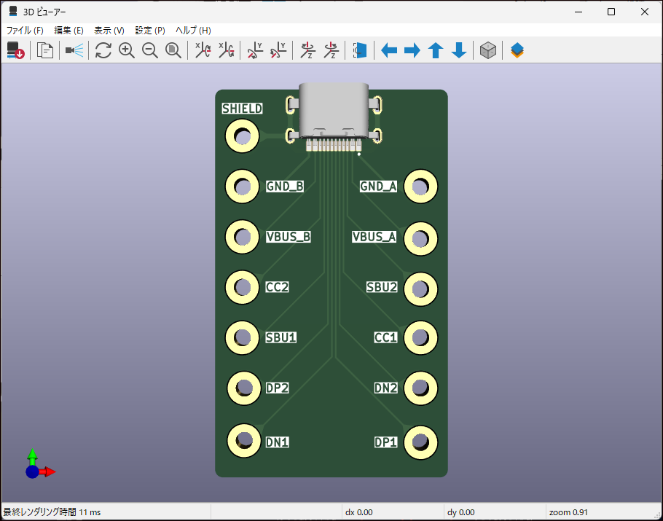Toggle orthographic projection cube icon
Image resolution: width=663 pixels, height=521 pixels.
click(x=488, y=50)
